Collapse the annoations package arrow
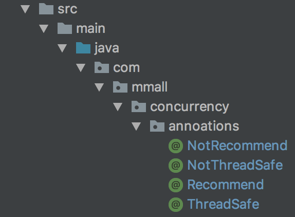Viewport: 295px width, 217px height. coord(136,126)
